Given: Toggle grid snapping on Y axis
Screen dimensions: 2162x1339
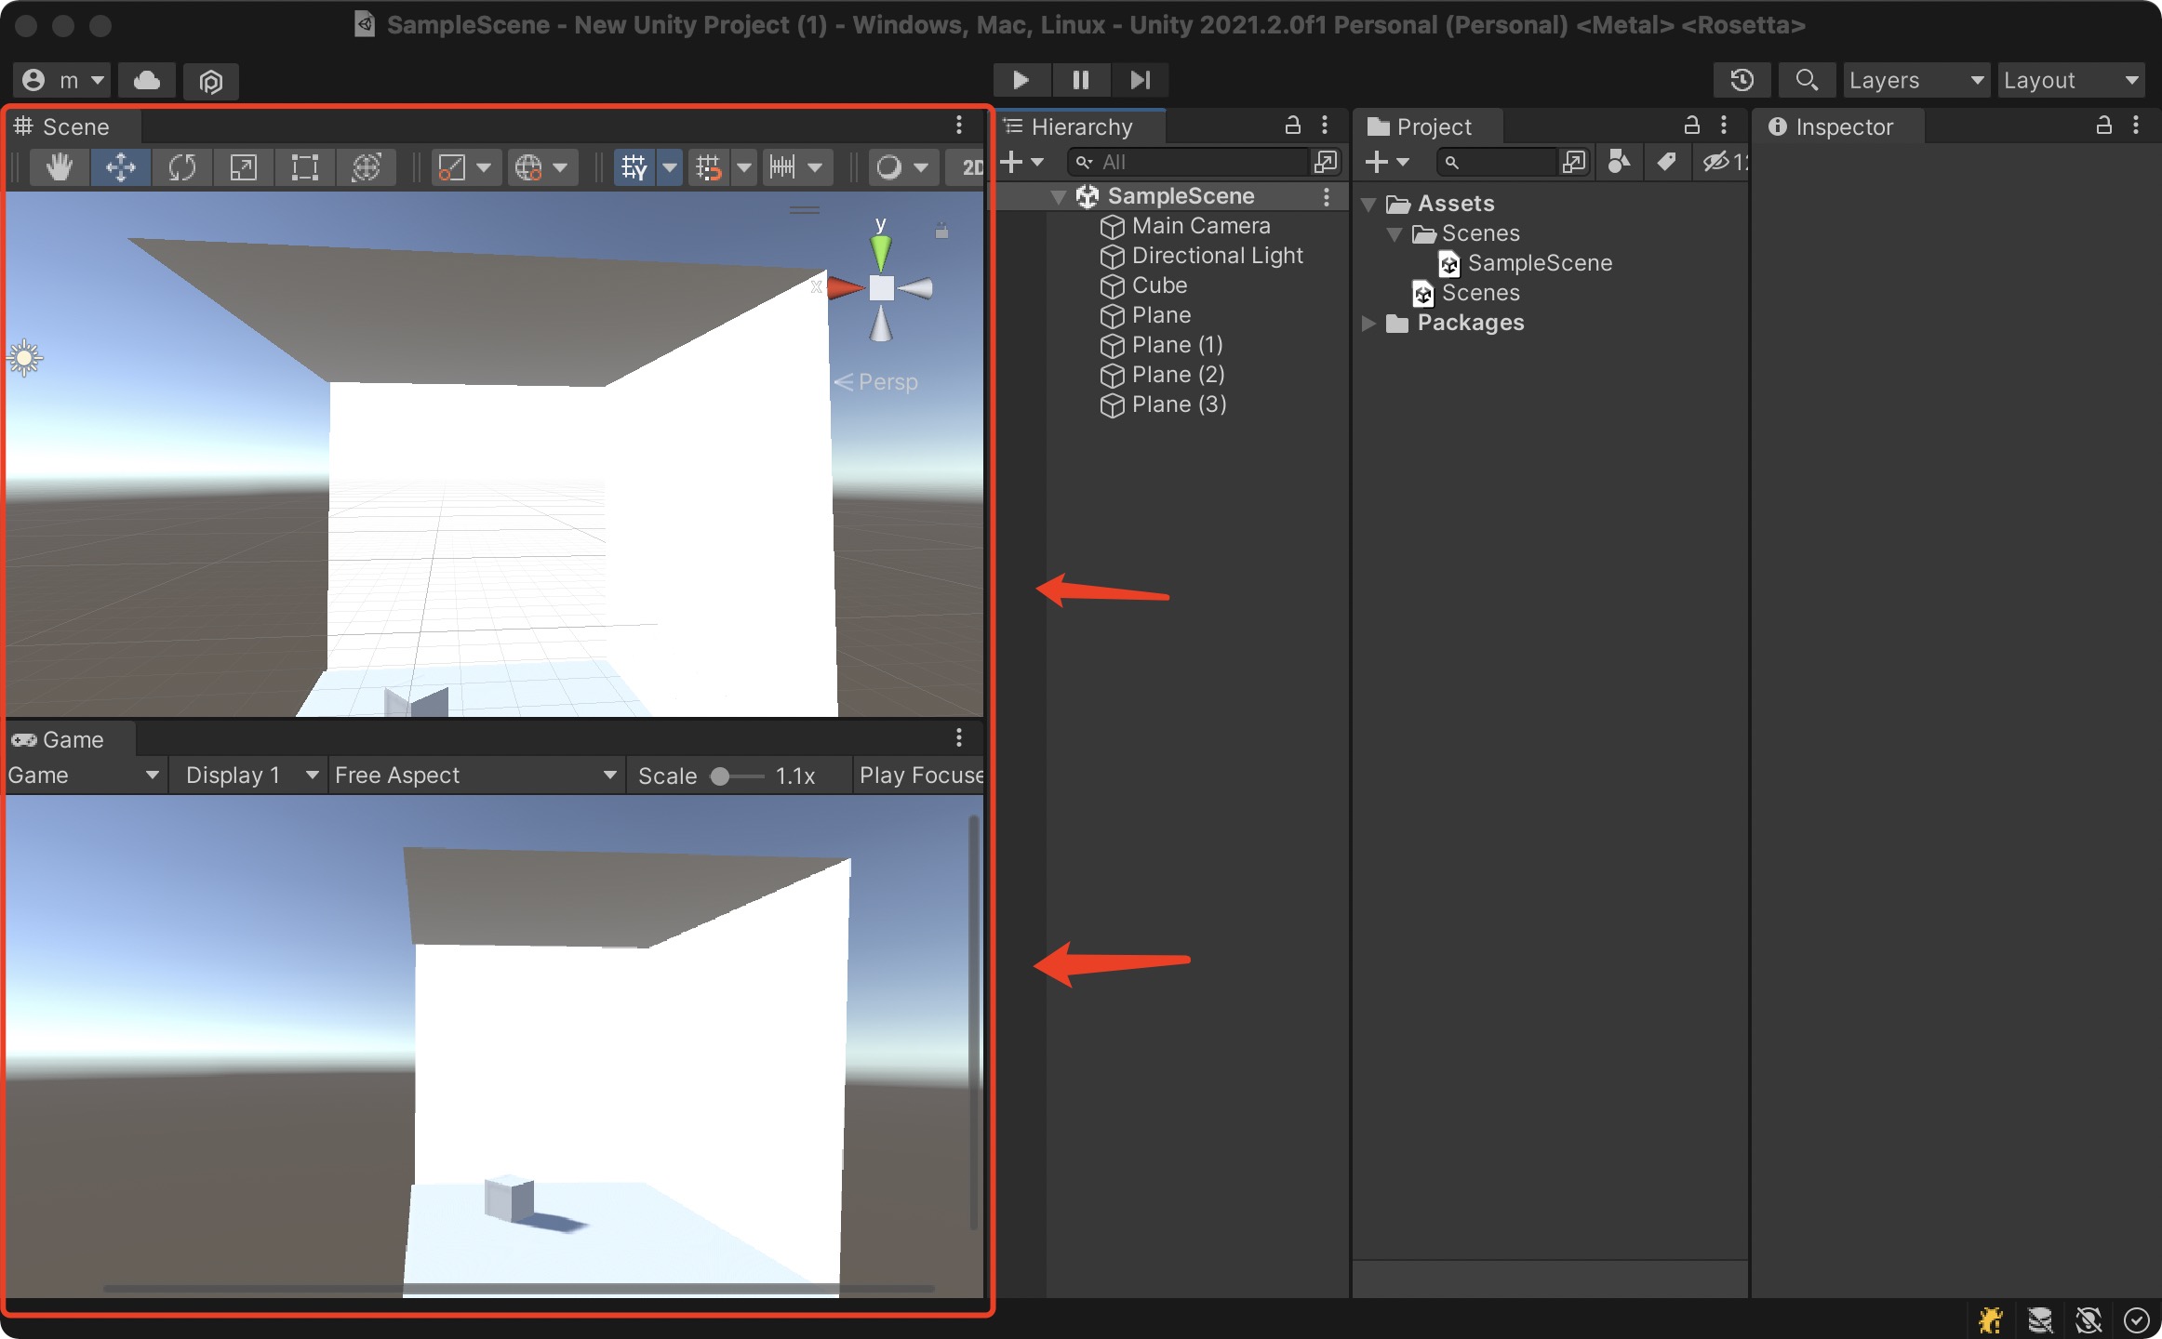Looking at the screenshot, I should click(x=635, y=167).
